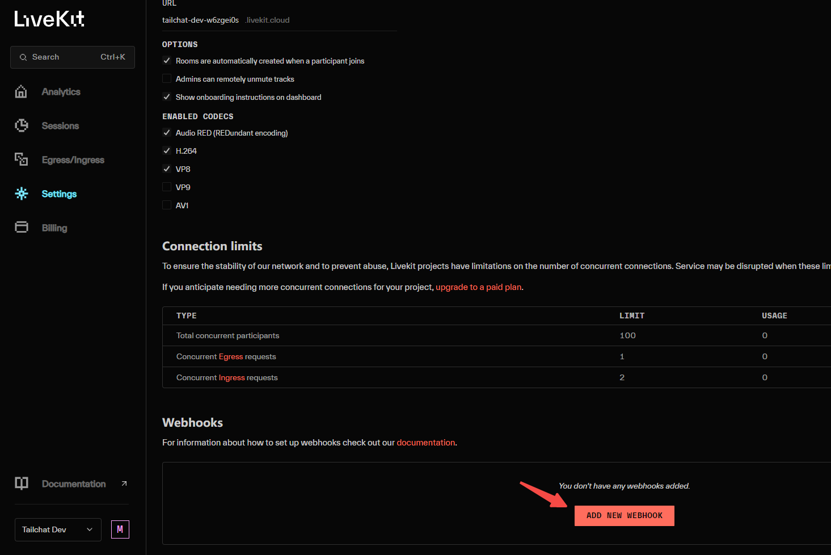This screenshot has height=555, width=831.
Task: Uncheck the H.264 codec checkbox
Action: point(167,151)
